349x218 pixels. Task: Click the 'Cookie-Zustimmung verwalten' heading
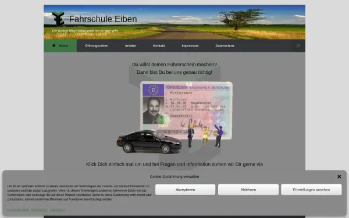(174, 176)
